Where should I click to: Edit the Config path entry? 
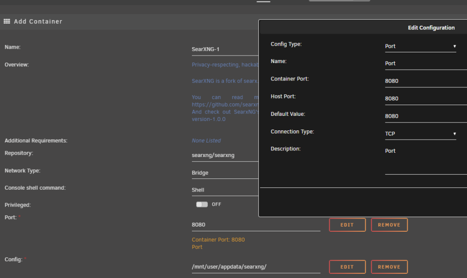click(347, 267)
